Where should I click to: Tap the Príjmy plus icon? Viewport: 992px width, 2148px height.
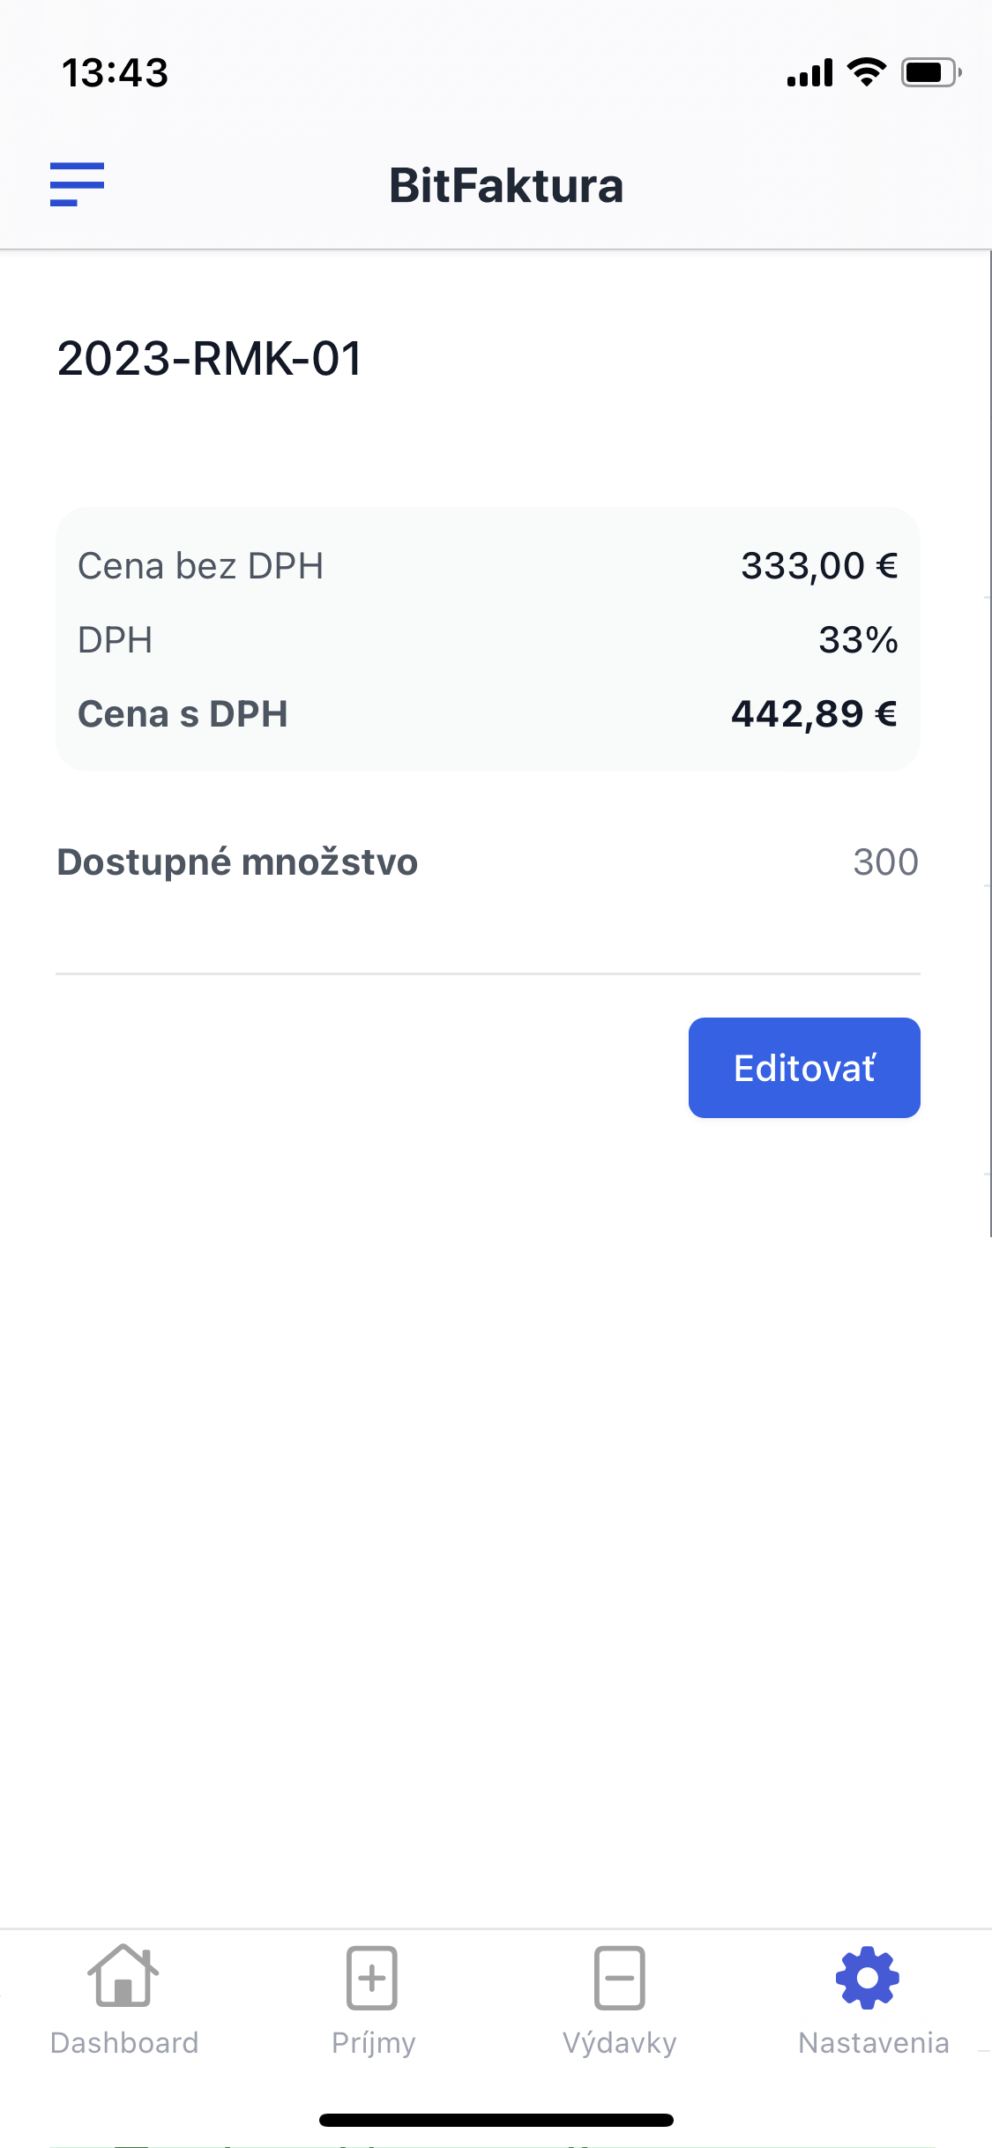[x=372, y=1978]
